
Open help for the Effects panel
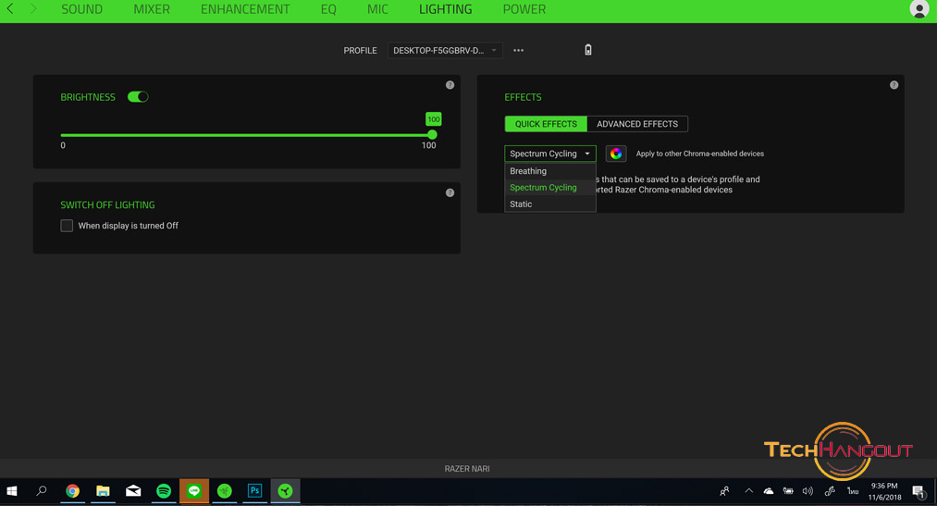pyautogui.click(x=894, y=85)
